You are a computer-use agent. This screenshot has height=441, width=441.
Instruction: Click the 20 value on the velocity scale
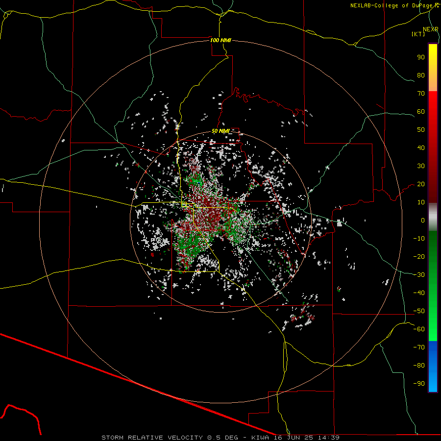click(x=421, y=184)
